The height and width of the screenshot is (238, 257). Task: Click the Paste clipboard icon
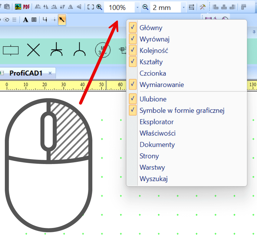pyautogui.click(x=7, y=7)
